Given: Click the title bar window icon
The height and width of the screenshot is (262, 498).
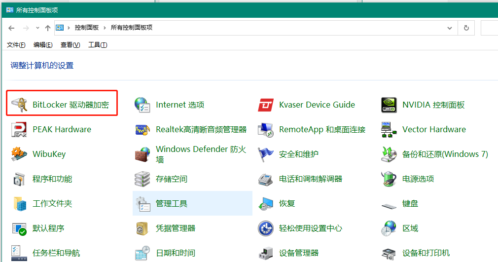Looking at the screenshot, I should (x=9, y=10).
